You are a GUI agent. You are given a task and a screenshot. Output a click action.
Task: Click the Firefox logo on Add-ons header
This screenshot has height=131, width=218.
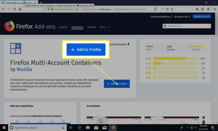pos(9,26)
